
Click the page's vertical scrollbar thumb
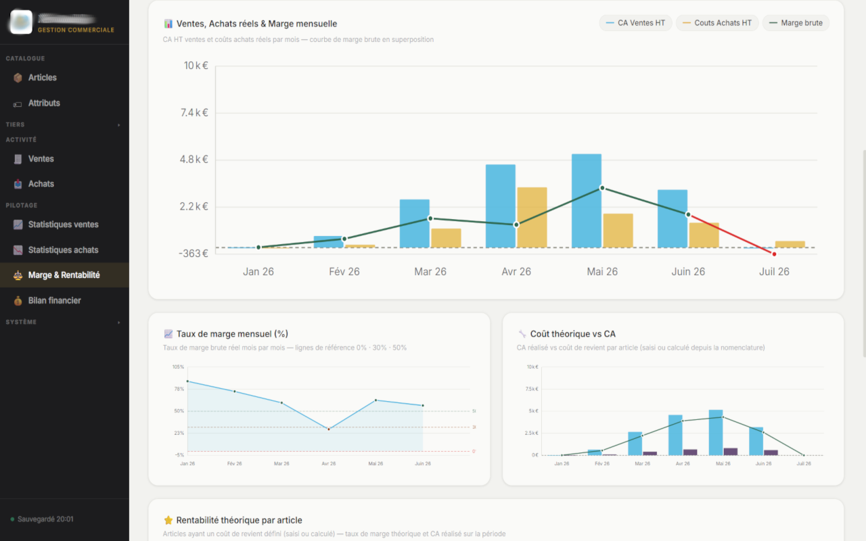[863, 253]
